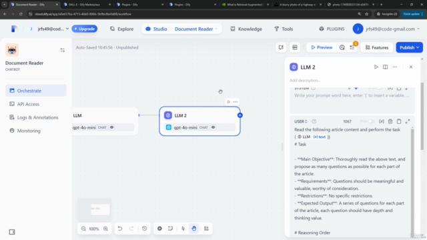Run LLM 2 node from panel header
Image resolution: width=427 pixels, height=240 pixels.
[x=376, y=67]
